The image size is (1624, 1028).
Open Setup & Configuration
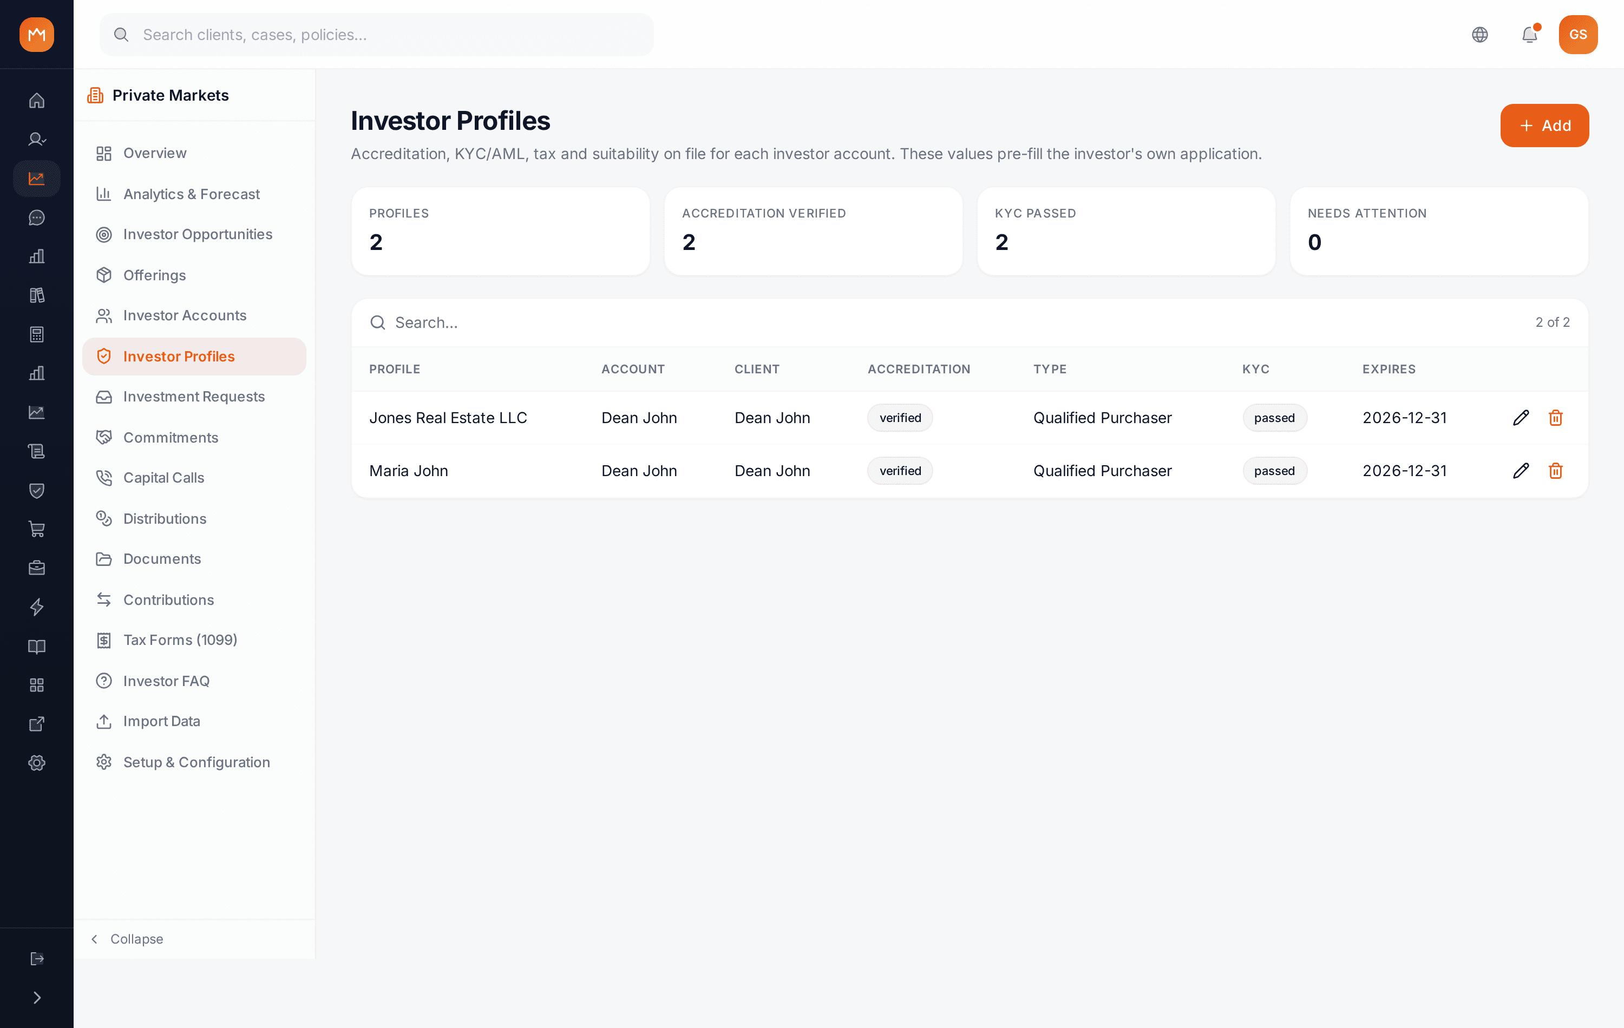click(194, 762)
